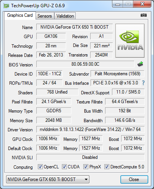Click the DirectX Support value 11.0 / SM5.0

click(x=128, y=92)
